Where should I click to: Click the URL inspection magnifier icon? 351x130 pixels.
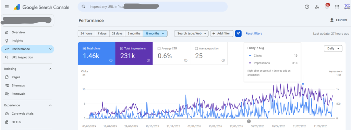click(7, 57)
